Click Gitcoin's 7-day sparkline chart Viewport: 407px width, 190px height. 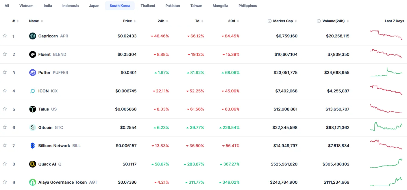386,127
